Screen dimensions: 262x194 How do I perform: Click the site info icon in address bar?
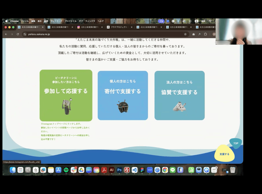click(x=25, y=34)
